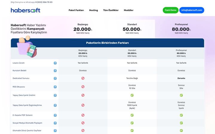This screenshot has width=215, height=134.
Task: Click Profesyonel checkmark for Döviz Çevirici Sayfalar
Action: (181, 131)
